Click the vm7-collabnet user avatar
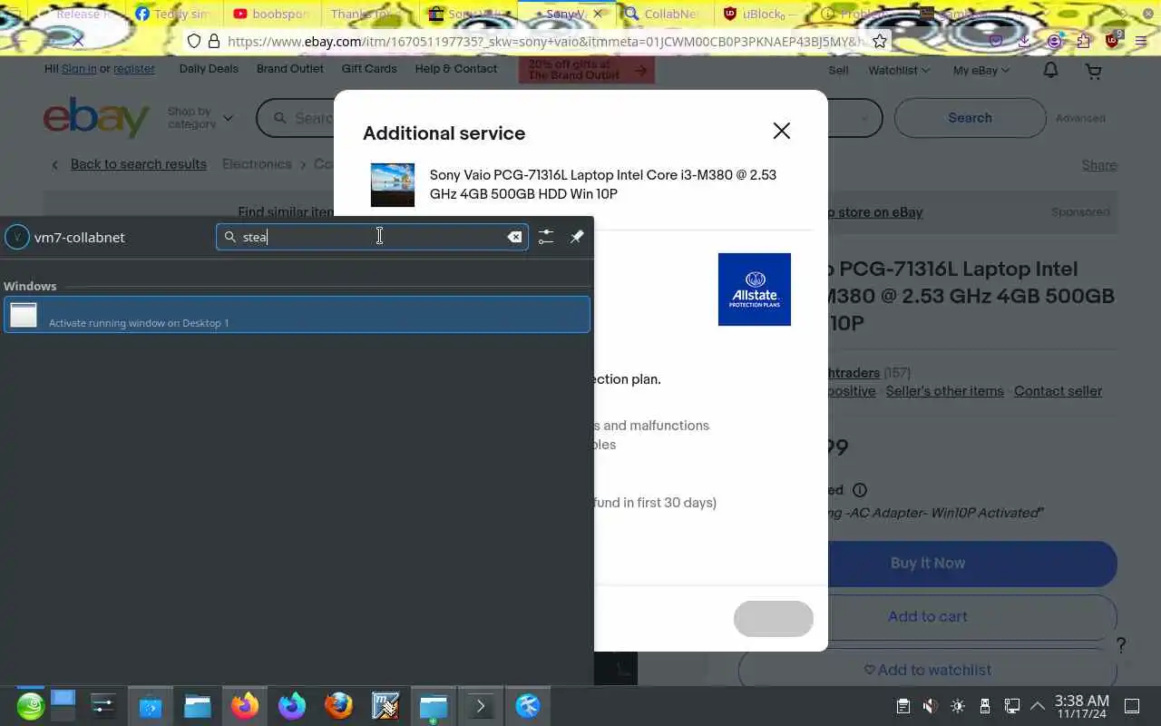1161x726 pixels. point(16,237)
